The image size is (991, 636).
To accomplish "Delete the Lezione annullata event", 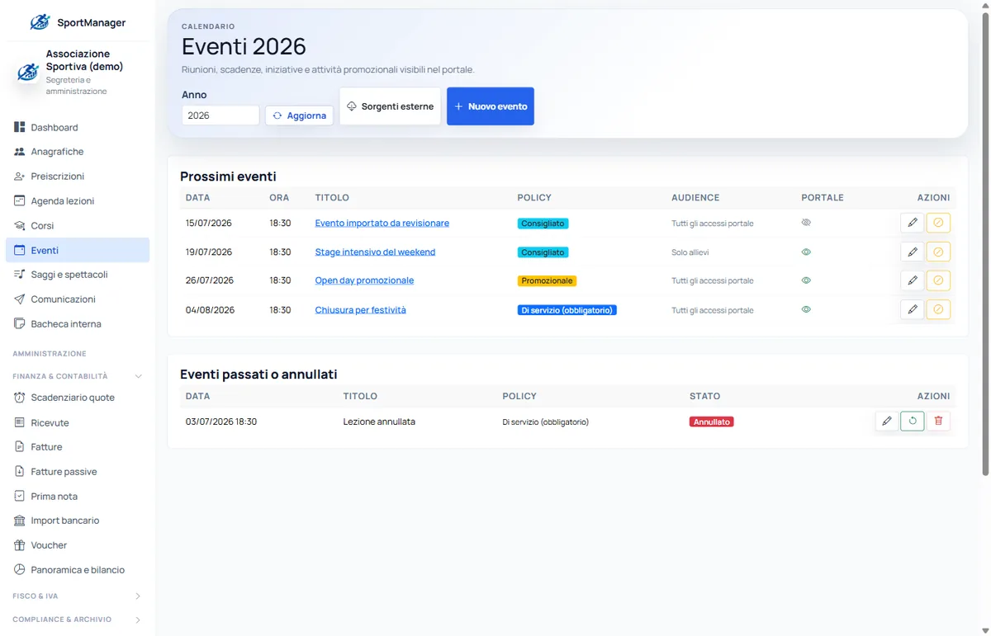I will [938, 421].
